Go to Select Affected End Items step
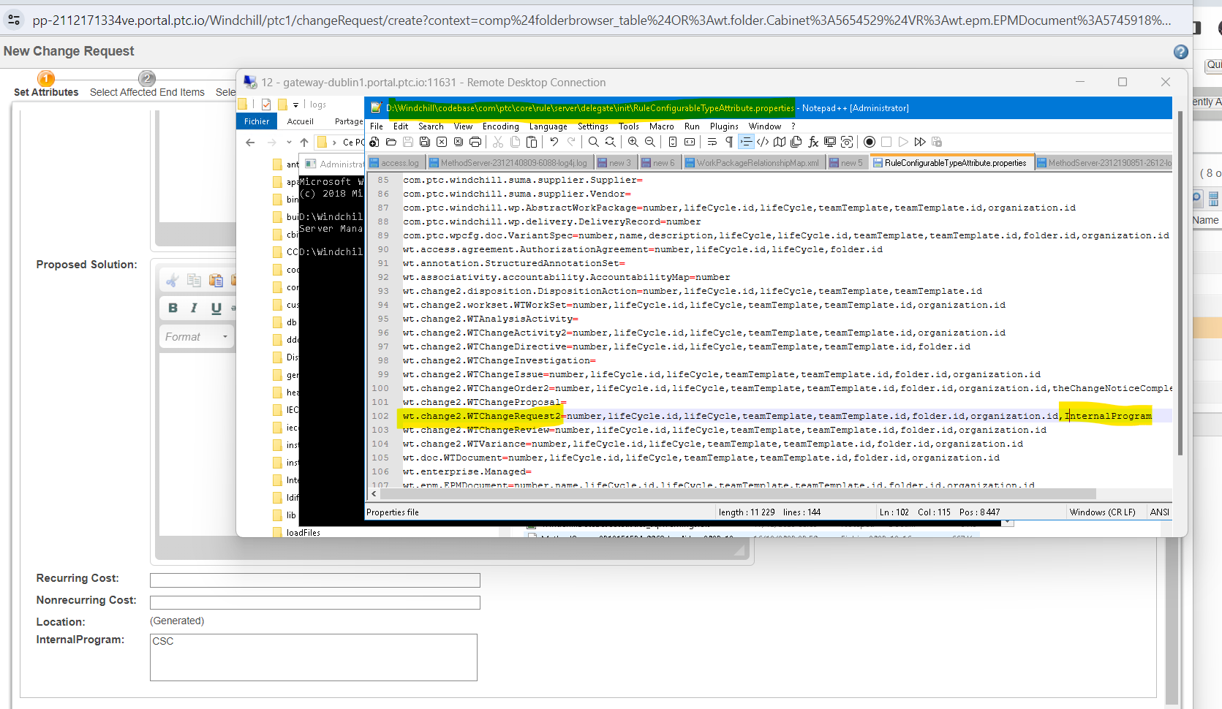The width and height of the screenshot is (1222, 709). [x=147, y=83]
